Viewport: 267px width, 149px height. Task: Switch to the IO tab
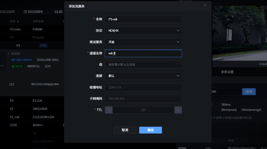[59, 12]
